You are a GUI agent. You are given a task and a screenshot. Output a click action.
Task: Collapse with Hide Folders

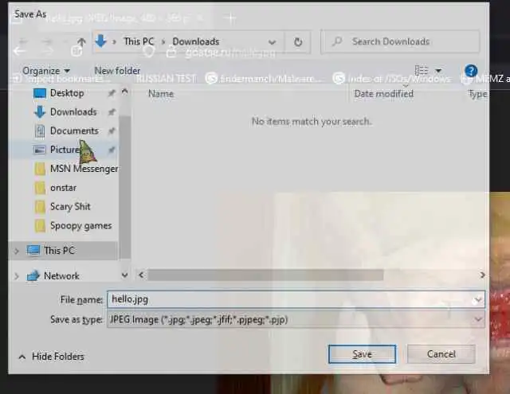pyautogui.click(x=51, y=357)
